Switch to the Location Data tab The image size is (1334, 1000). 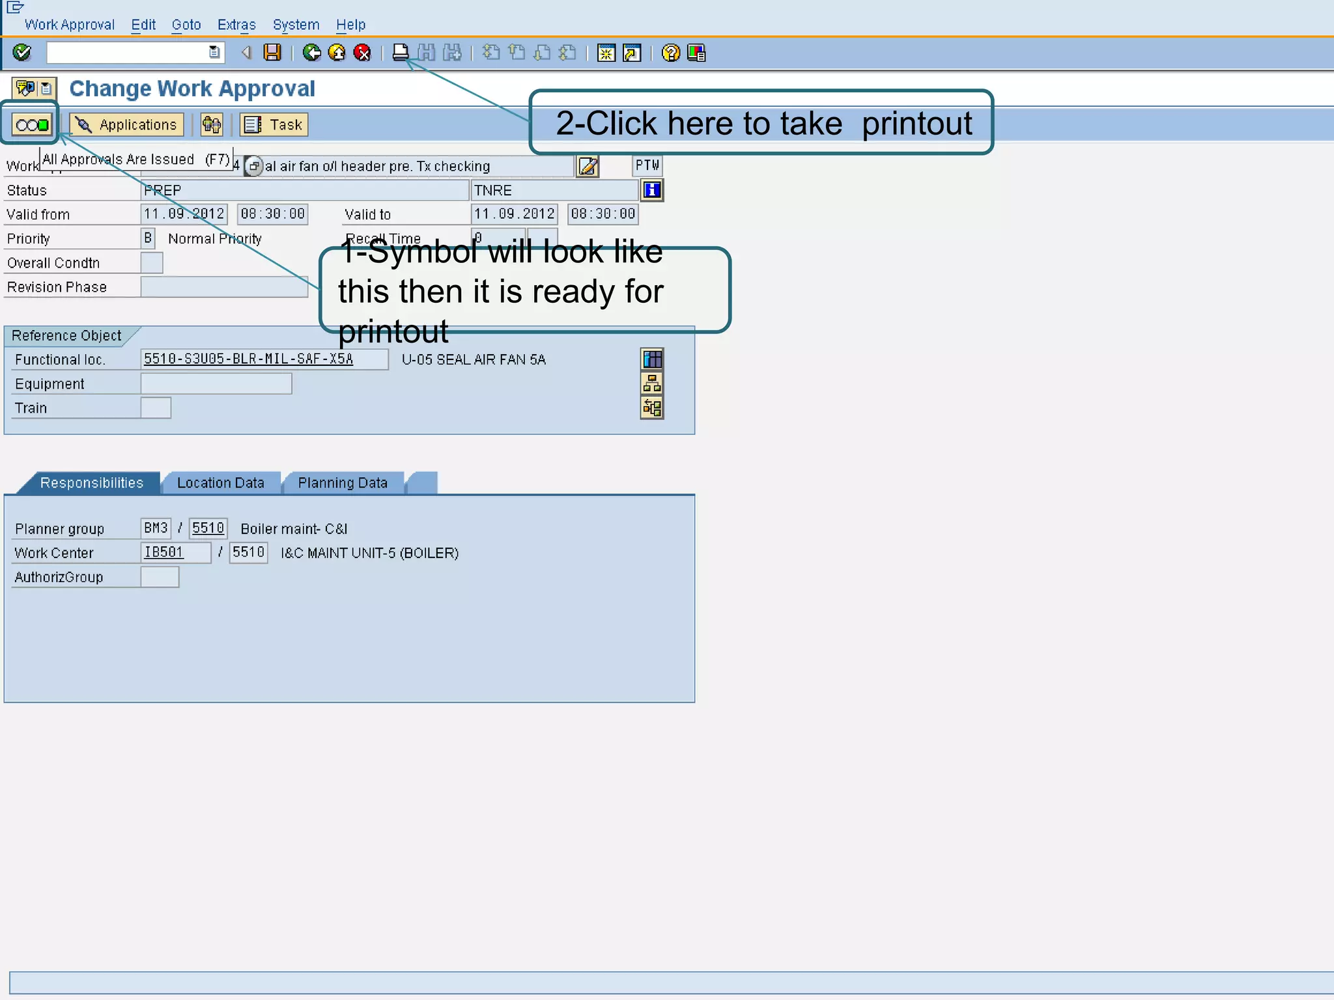(221, 483)
